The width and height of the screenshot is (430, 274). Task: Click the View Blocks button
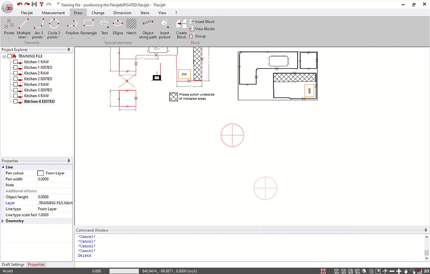[202, 29]
